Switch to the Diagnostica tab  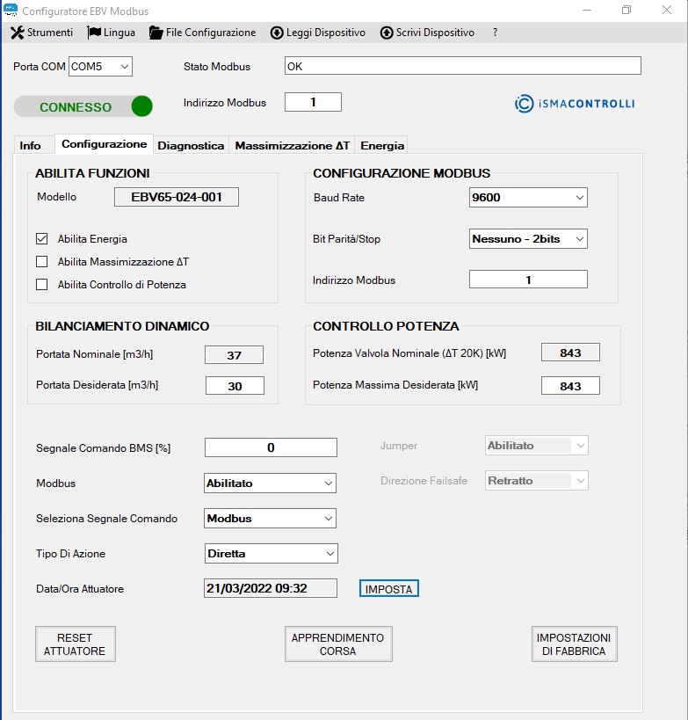pos(192,146)
